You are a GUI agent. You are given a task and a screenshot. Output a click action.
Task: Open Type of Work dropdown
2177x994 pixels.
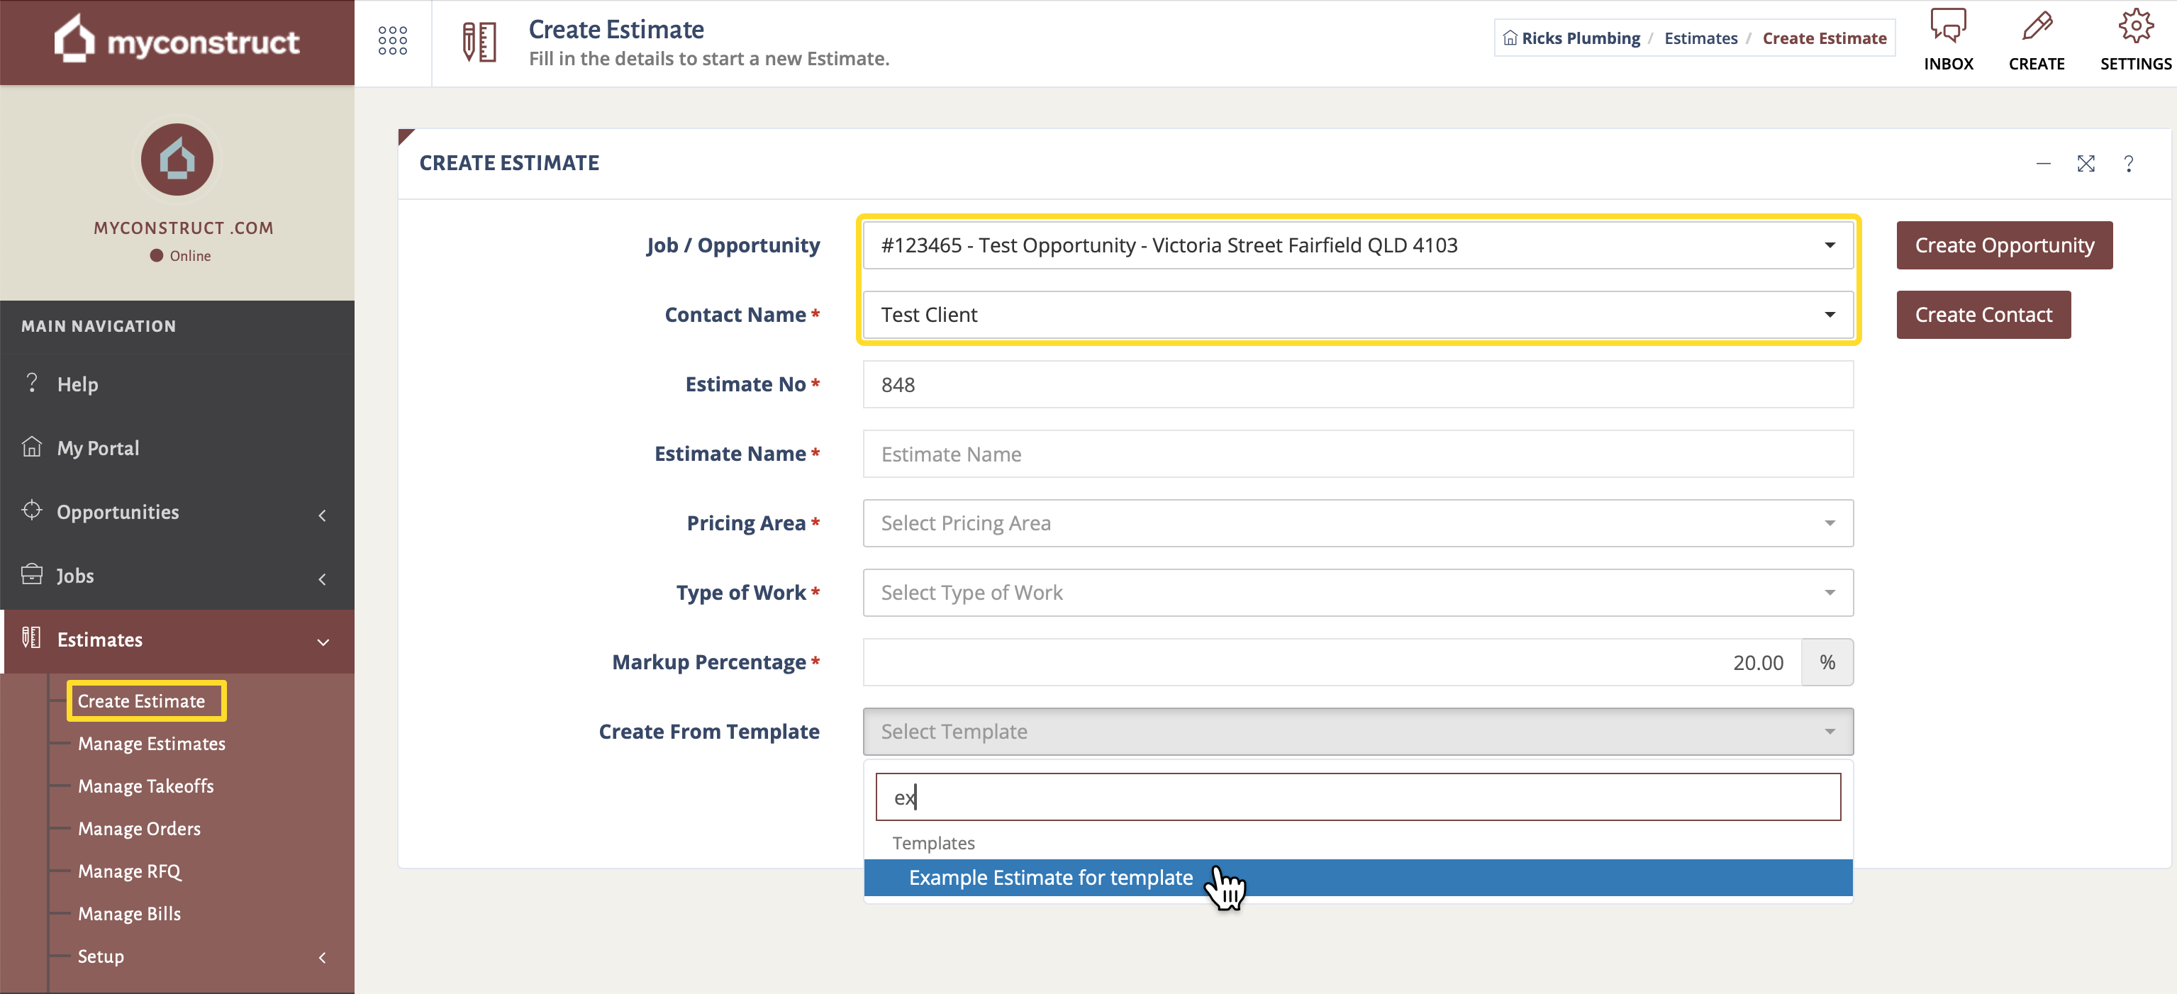tap(1358, 593)
